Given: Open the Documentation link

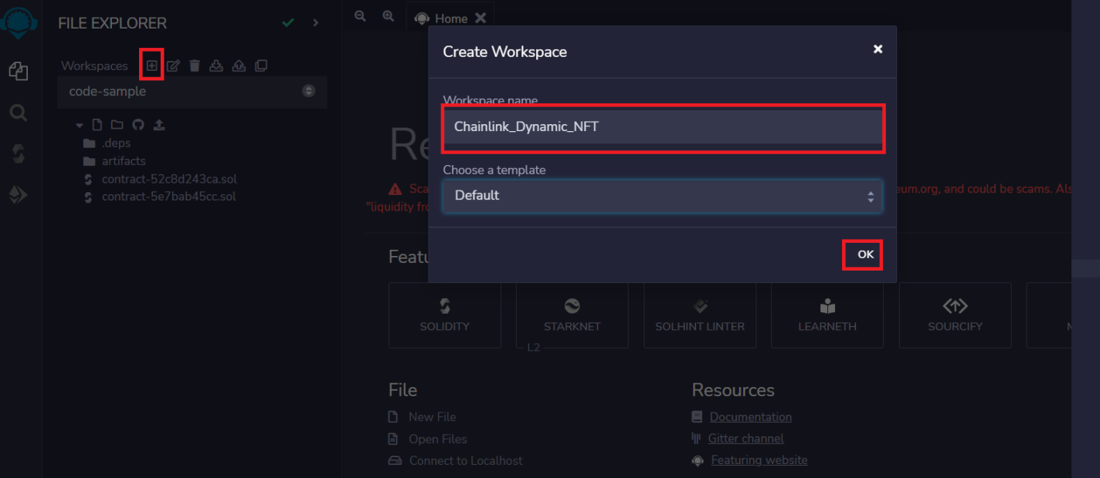Looking at the screenshot, I should coord(750,417).
